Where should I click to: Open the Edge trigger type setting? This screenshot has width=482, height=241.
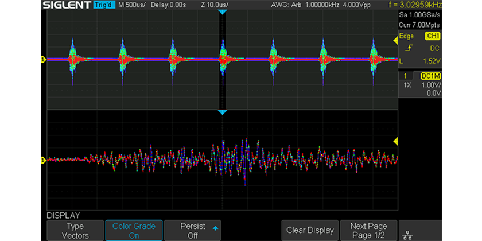pyautogui.click(x=407, y=36)
